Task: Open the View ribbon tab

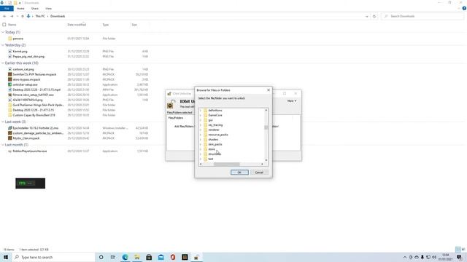Action: click(49, 9)
